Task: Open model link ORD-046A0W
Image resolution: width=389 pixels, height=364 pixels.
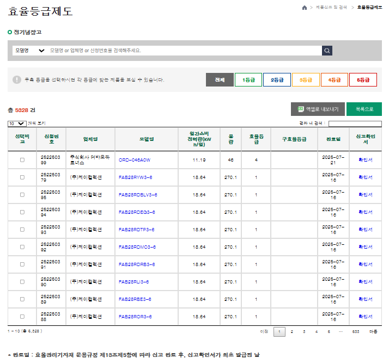Action: (x=135, y=160)
